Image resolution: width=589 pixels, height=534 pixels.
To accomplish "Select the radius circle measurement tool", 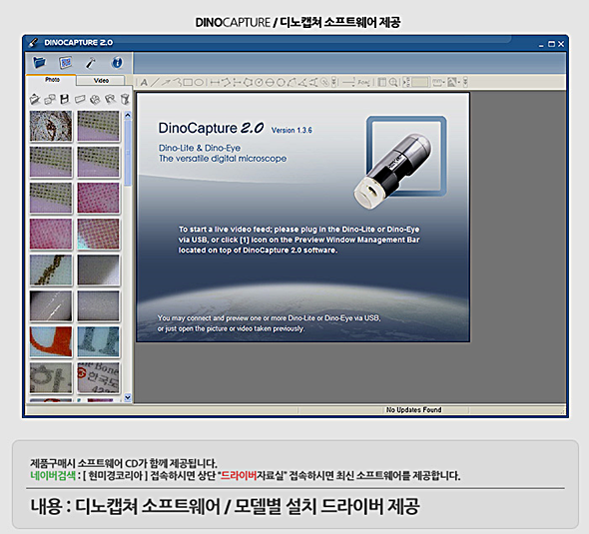I will click(259, 82).
